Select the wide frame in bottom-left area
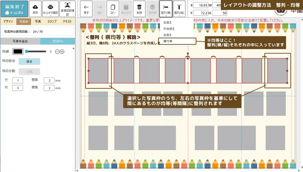This screenshot has height=172, width=303. (157, 138)
